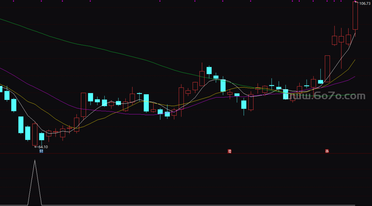
Task: Select the tallest red candlestick at the 106.73 high
Action: click(355, 16)
